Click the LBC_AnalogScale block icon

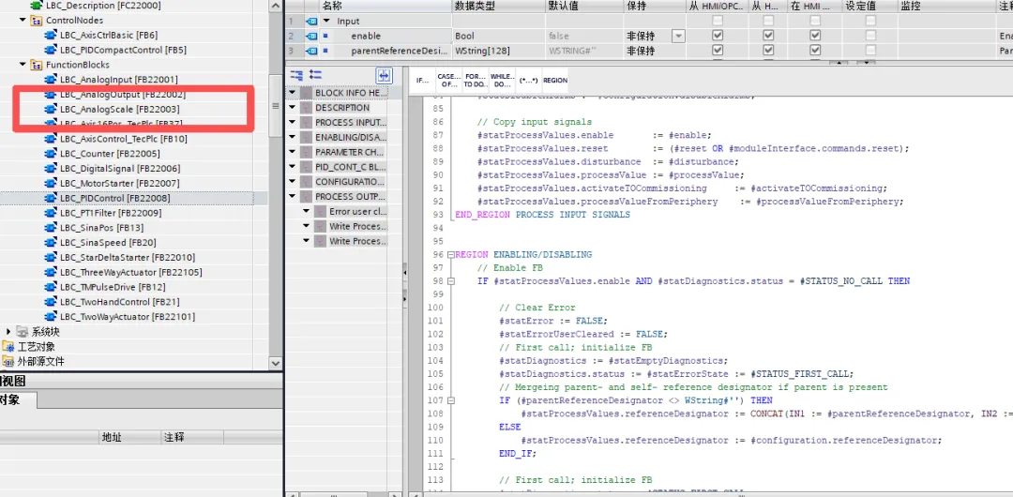tap(51, 109)
